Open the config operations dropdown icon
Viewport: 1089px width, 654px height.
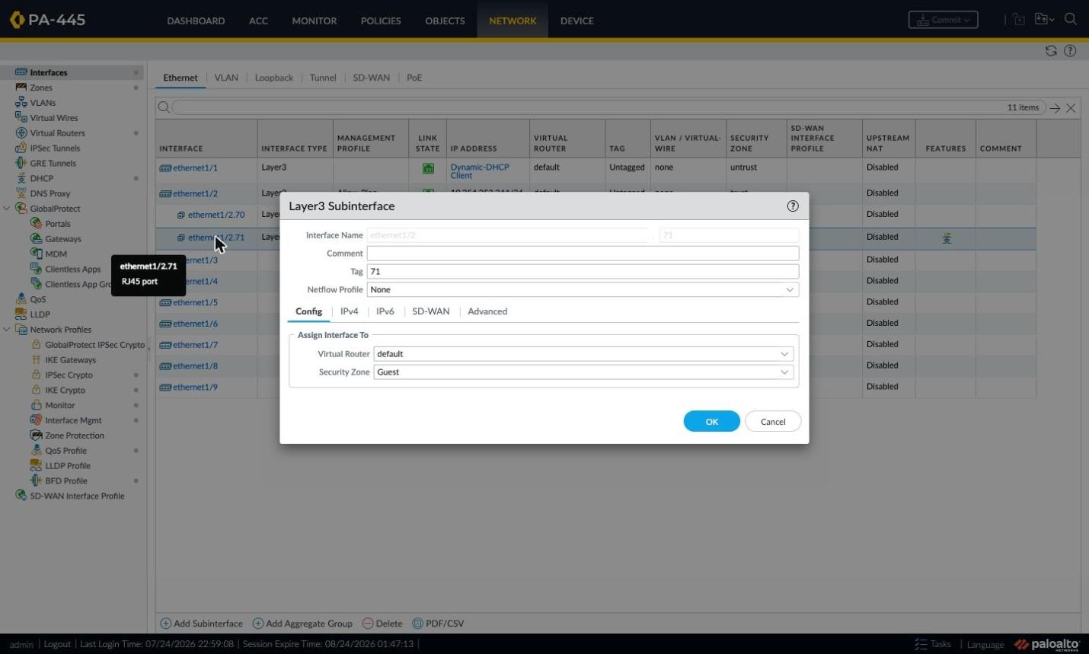point(1044,20)
